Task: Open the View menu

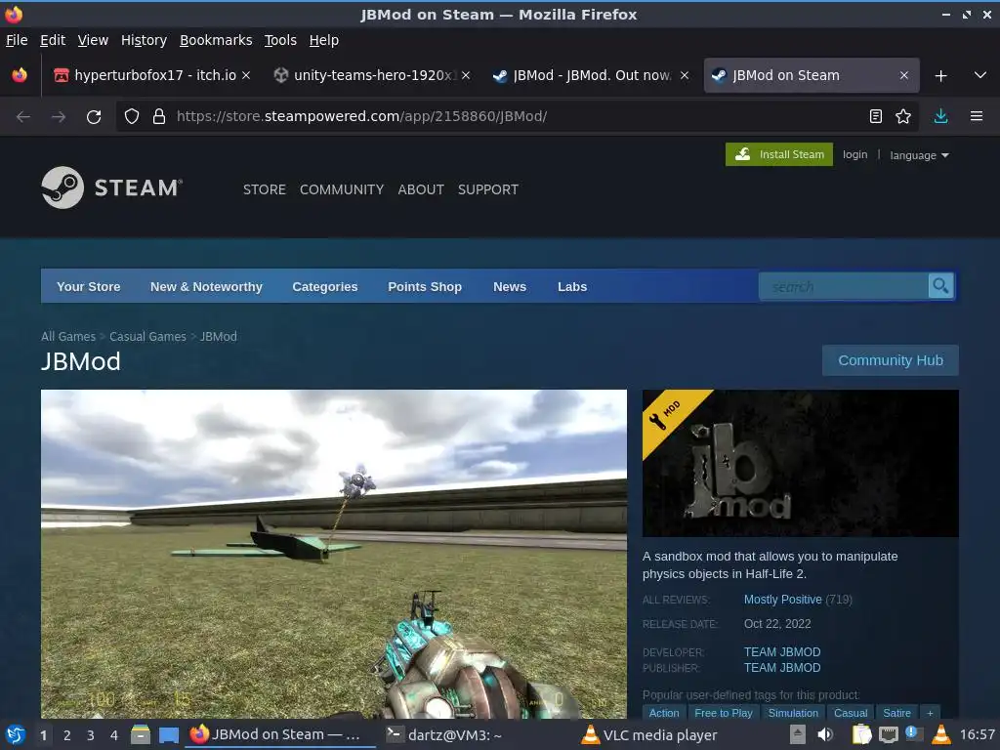Action: coord(93,40)
